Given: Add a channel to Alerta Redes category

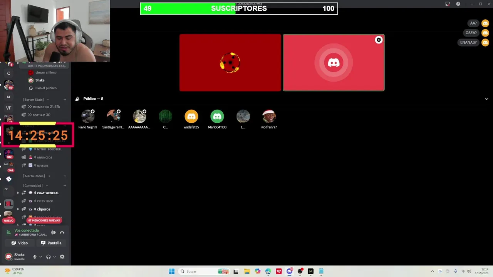Looking at the screenshot, I should click(65, 176).
